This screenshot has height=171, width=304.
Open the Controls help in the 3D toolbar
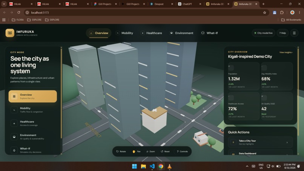182,151
